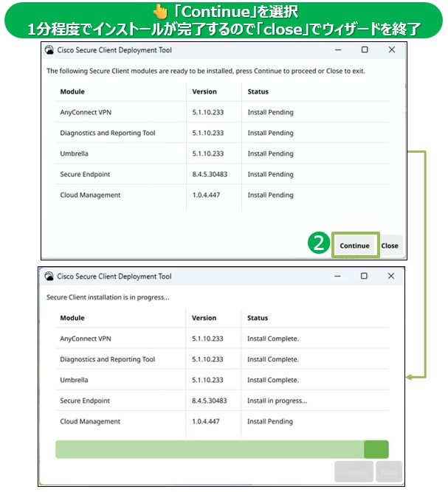The image size is (448, 492).
Task: Click version 1.0.4.447 in lower window
Action: click(x=206, y=421)
